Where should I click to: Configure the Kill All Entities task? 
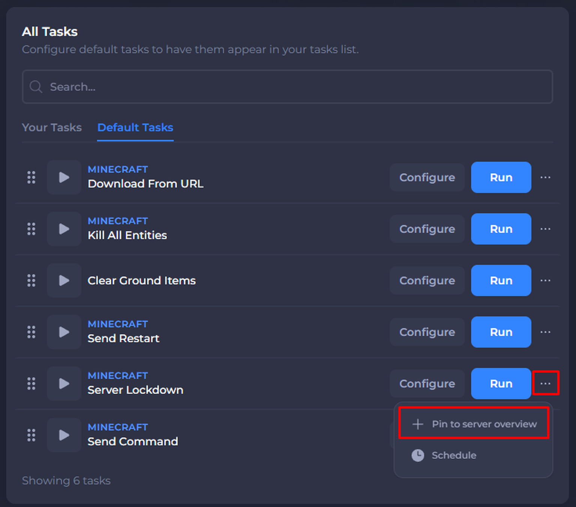[427, 229]
